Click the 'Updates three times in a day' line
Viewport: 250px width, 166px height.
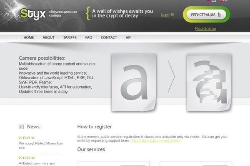coord(44,92)
